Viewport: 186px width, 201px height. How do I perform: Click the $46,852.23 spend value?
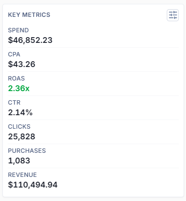point(30,40)
